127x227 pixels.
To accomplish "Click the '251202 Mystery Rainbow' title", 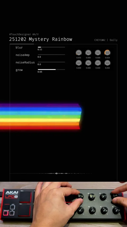I will tap(41, 39).
